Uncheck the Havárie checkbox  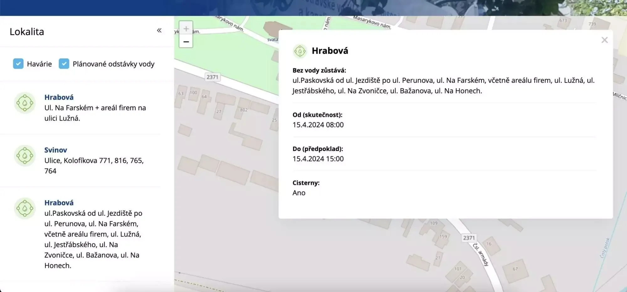pyautogui.click(x=18, y=64)
